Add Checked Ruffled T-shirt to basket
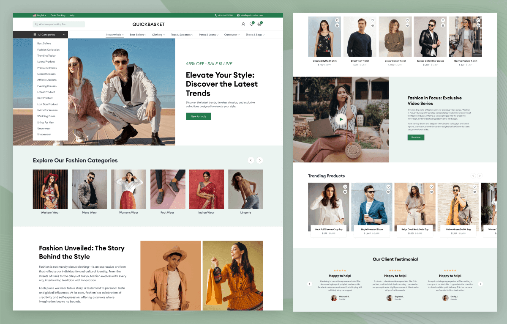507x324 pixels. point(337,25)
